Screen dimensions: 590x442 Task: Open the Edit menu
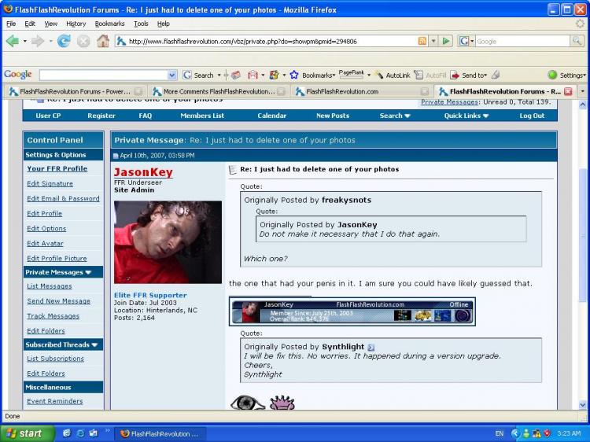pos(30,24)
